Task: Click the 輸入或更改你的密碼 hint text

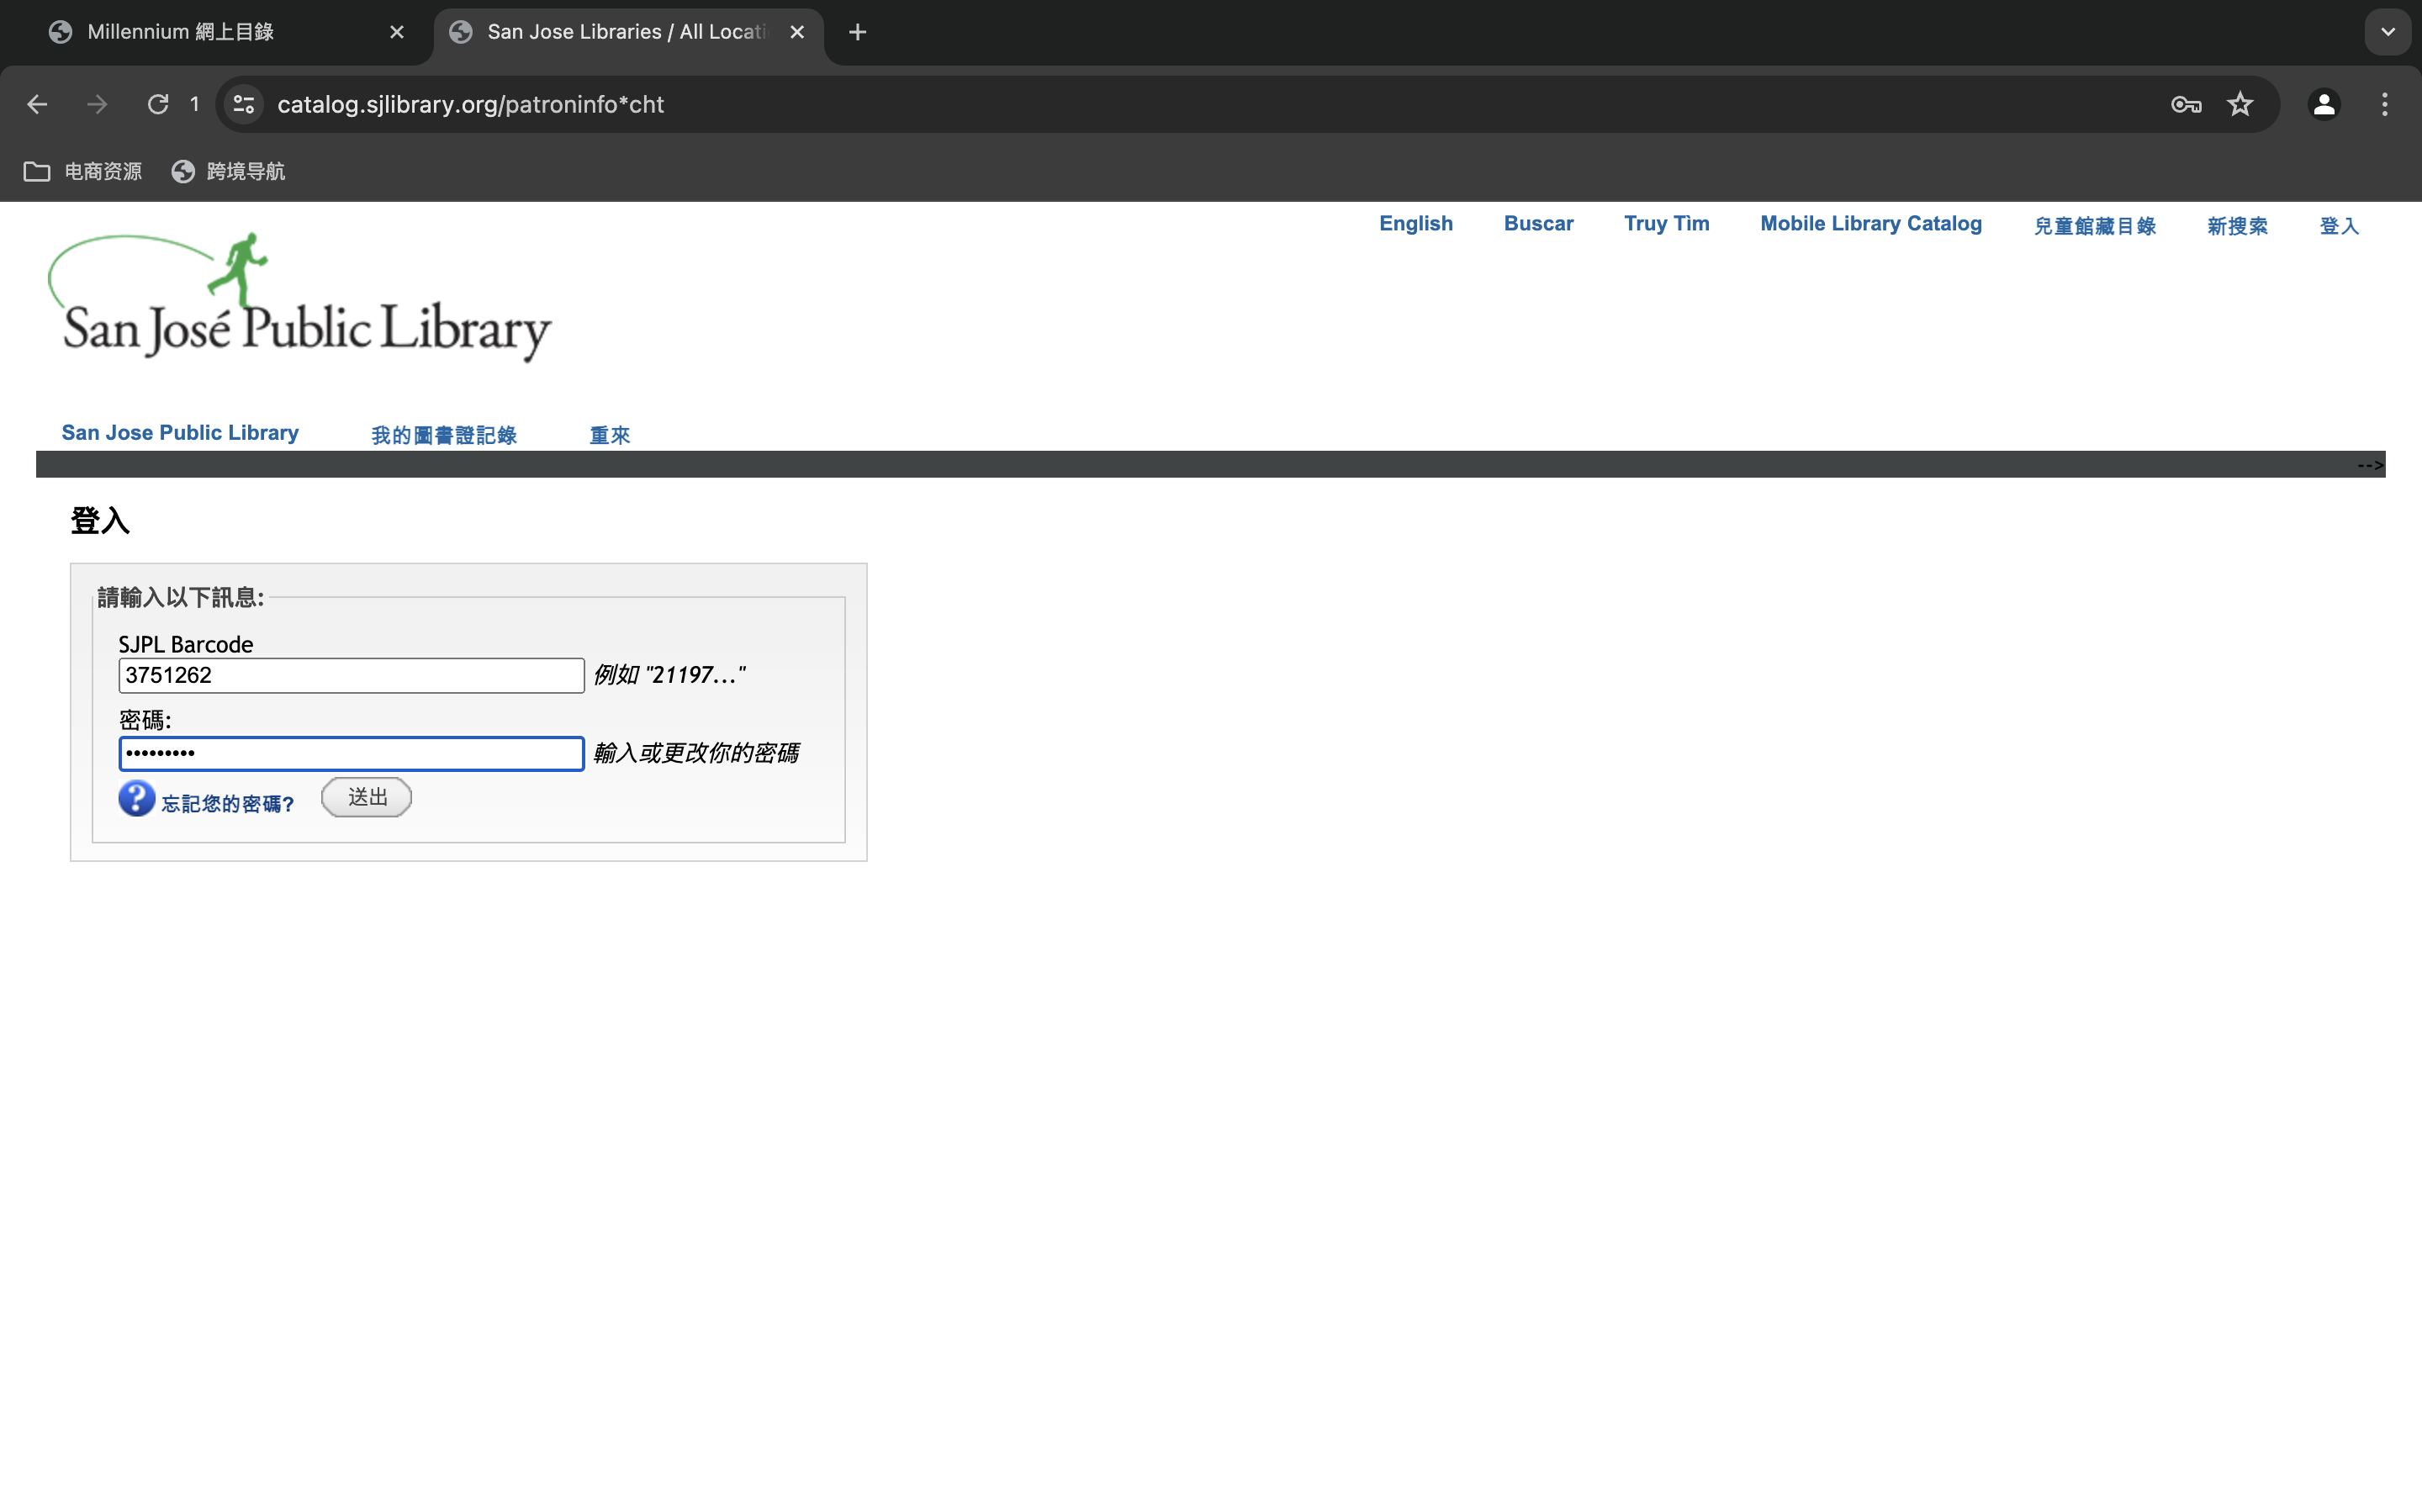Action: tap(696, 753)
